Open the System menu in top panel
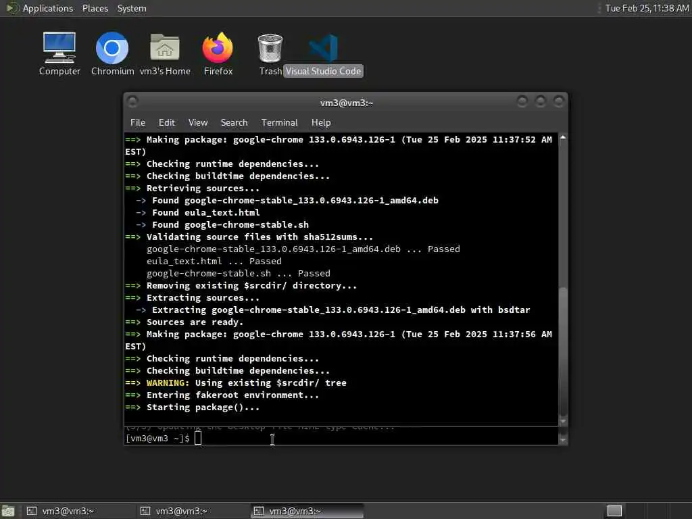 pos(132,8)
